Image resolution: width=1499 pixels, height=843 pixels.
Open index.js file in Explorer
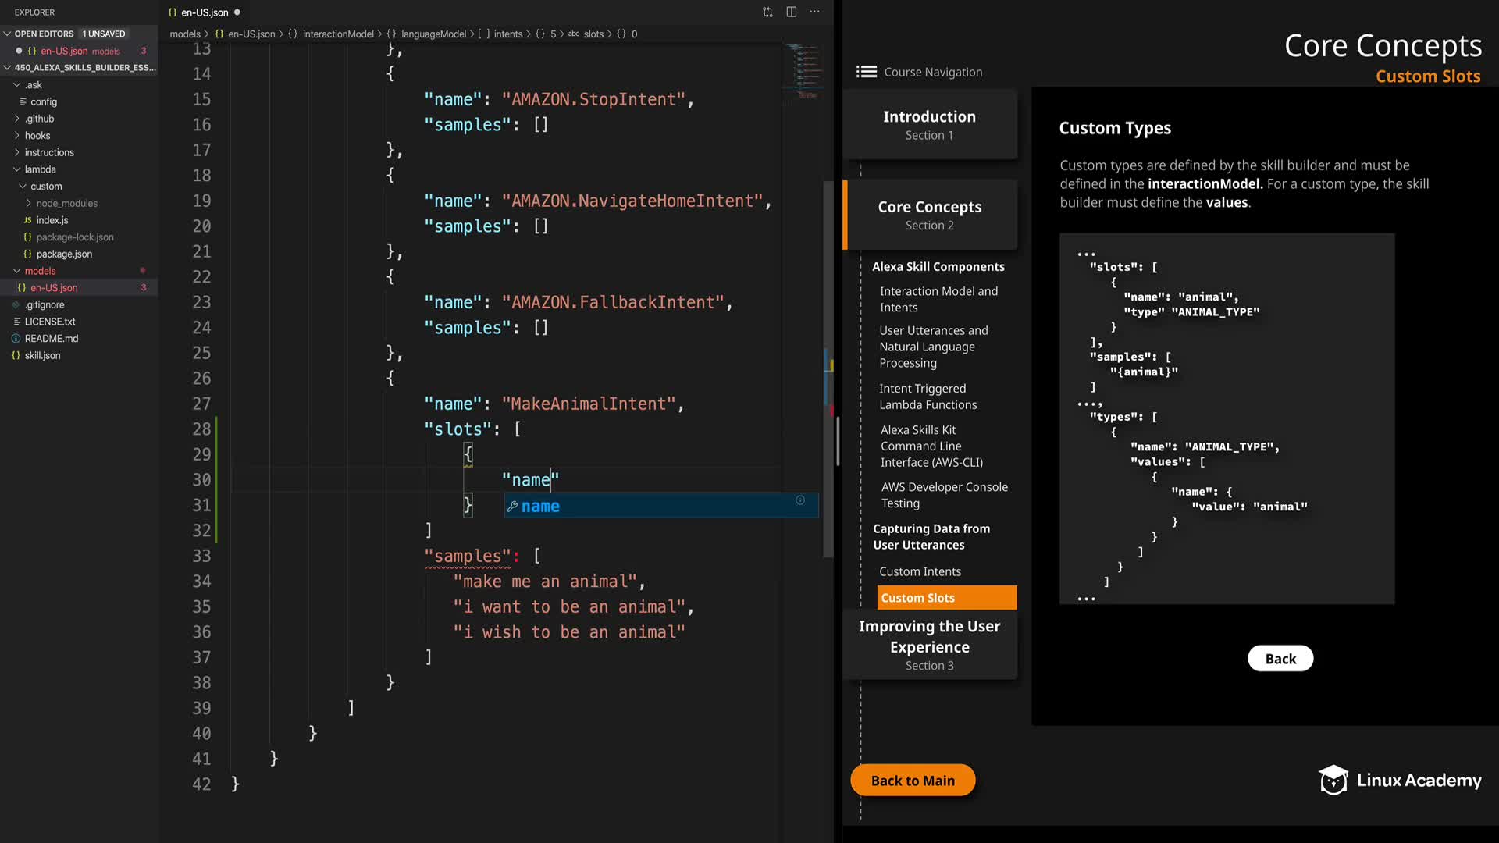coord(52,220)
